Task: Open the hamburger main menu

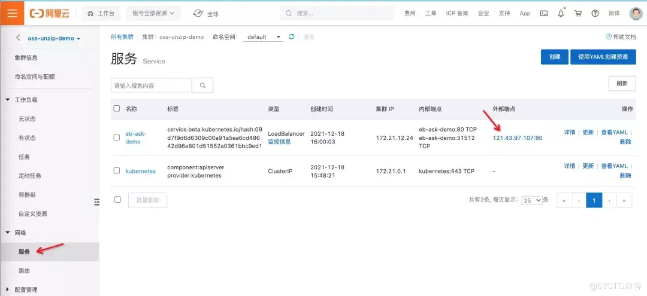Action: 12,13
